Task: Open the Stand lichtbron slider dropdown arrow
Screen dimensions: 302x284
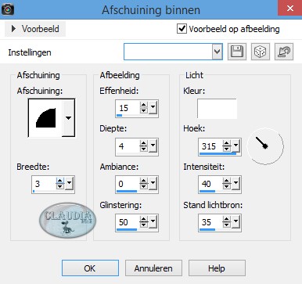Action: coord(236,221)
